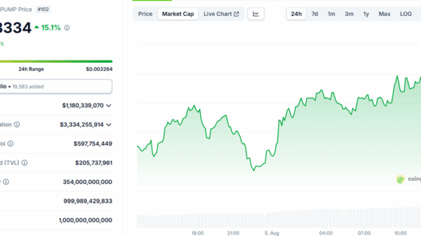Screen dimensions: 421x236
Task: Click the 1,000,000,000,000 max supply value
Action: click(x=86, y=220)
